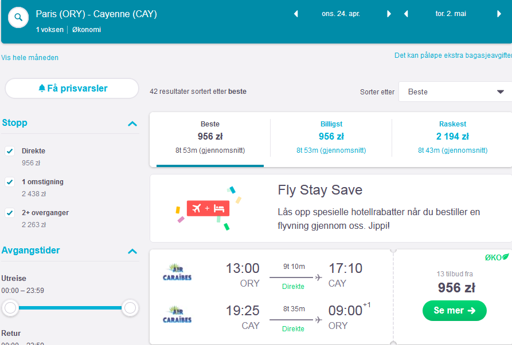This screenshot has height=345, width=512.
Task: Go to previous return date arrow
Action: [406, 14]
